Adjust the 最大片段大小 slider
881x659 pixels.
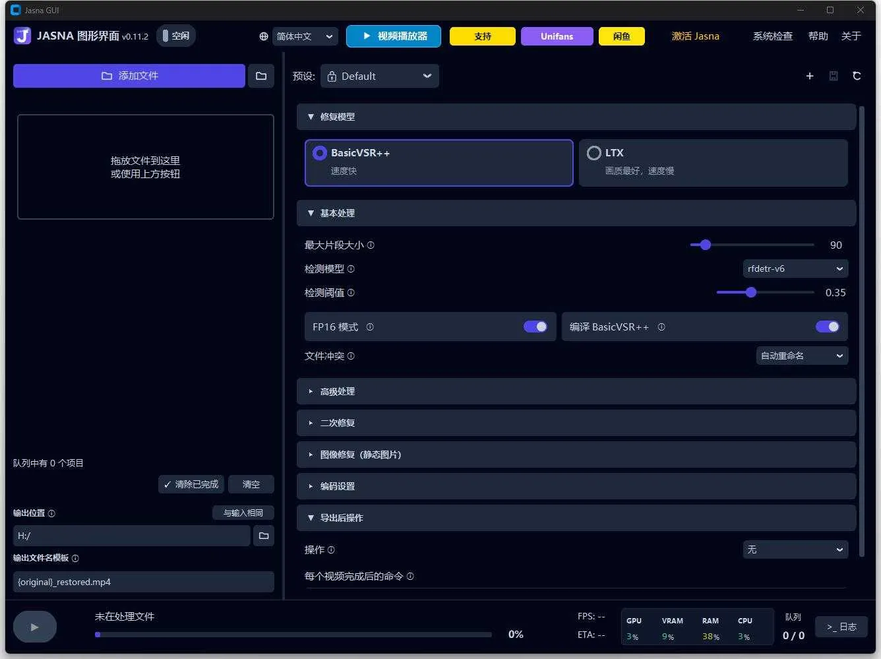tap(752, 245)
